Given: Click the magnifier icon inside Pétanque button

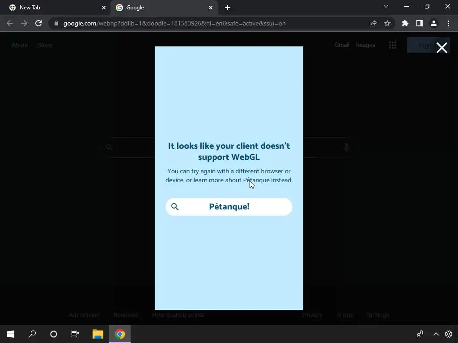Looking at the screenshot, I should point(175,206).
